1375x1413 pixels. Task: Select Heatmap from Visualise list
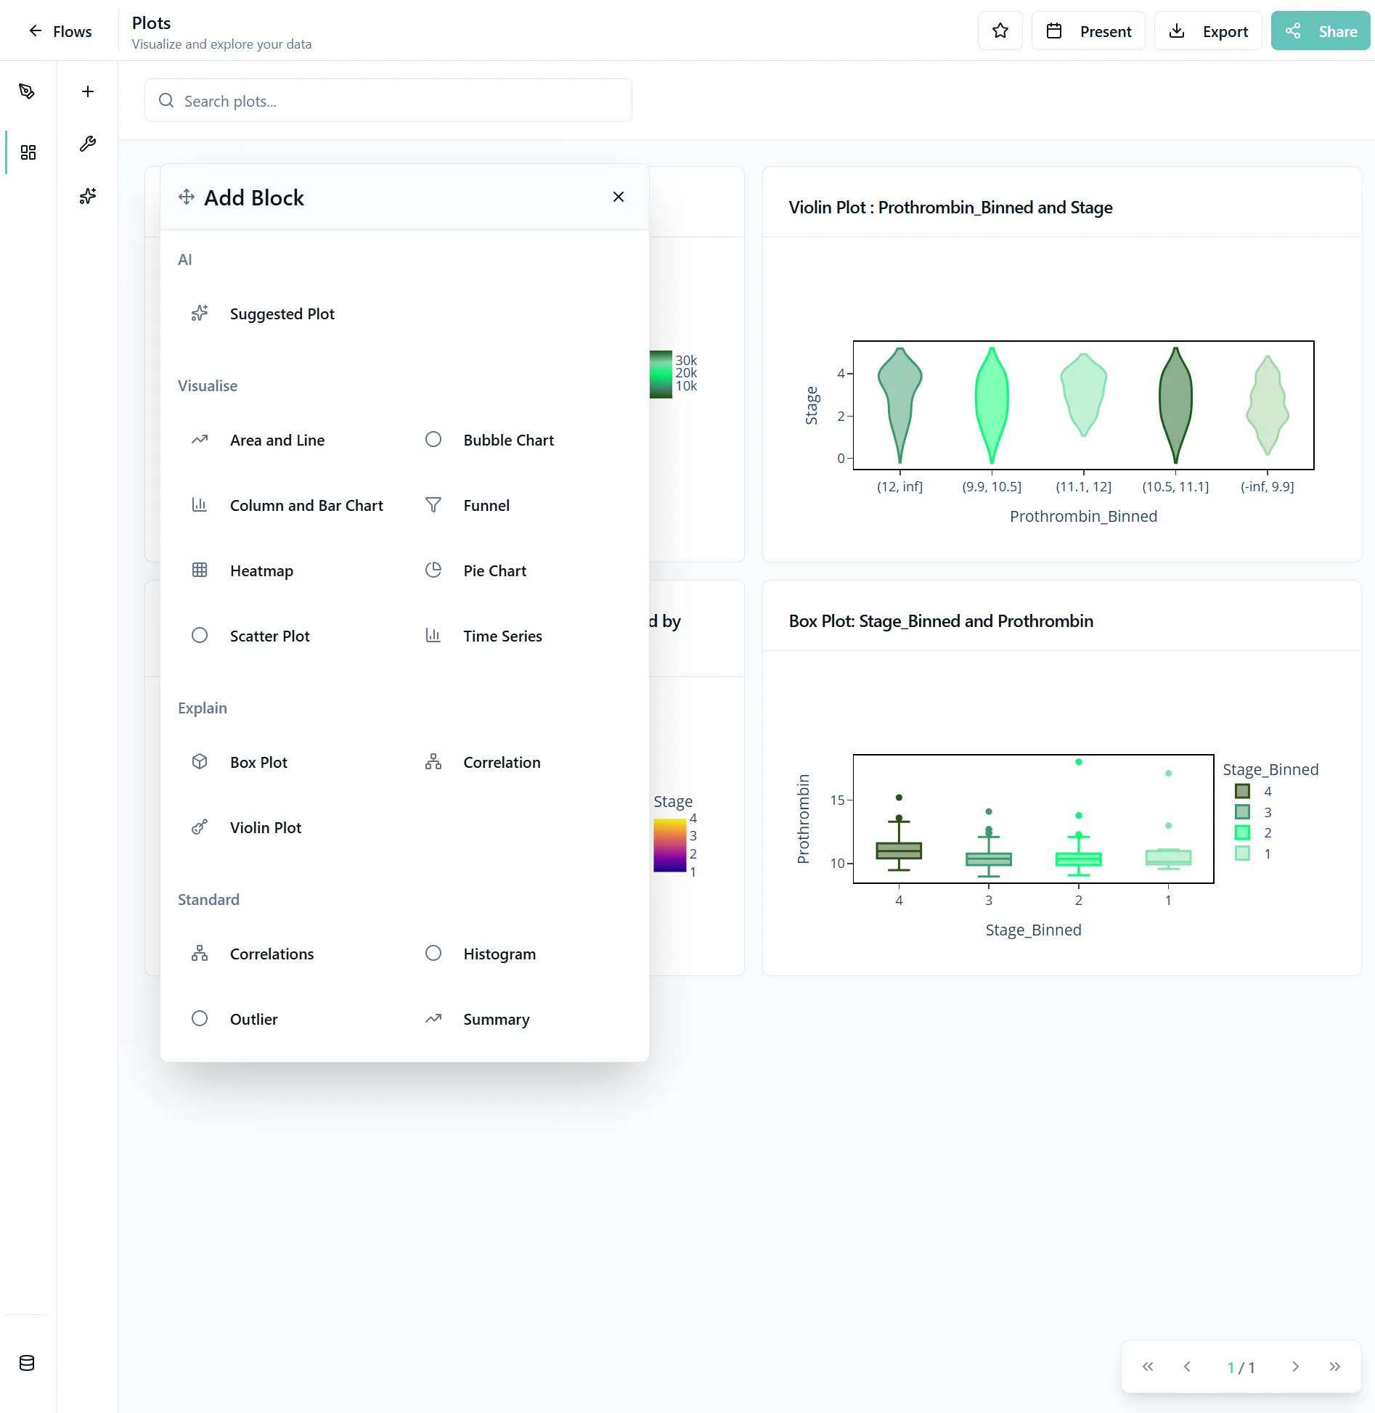[261, 570]
